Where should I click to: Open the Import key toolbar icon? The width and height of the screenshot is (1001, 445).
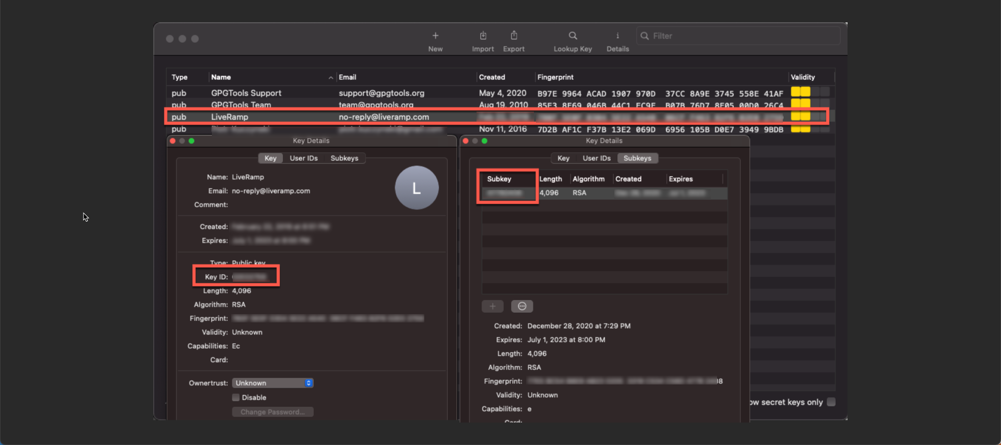click(483, 42)
